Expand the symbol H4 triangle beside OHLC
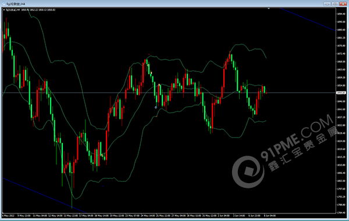349x221 pixels. pyautogui.click(x=4, y=10)
